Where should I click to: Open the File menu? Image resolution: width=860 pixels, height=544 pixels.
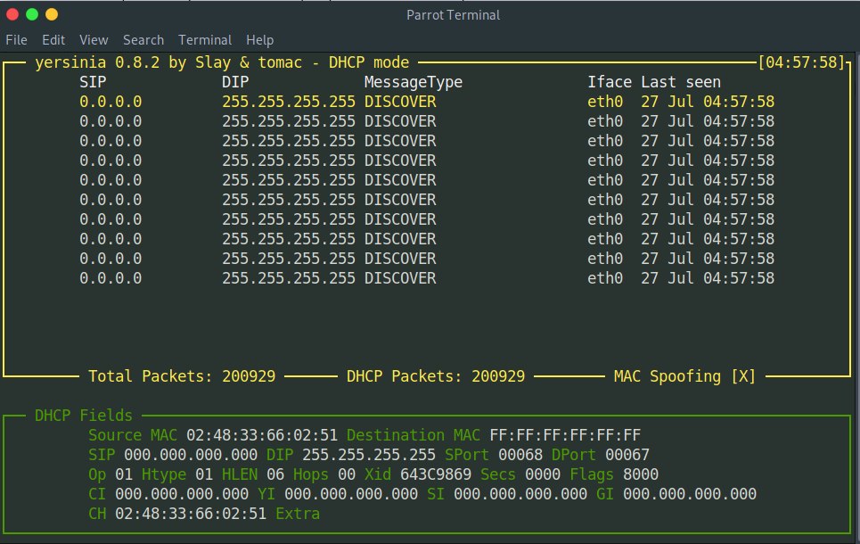(x=16, y=40)
